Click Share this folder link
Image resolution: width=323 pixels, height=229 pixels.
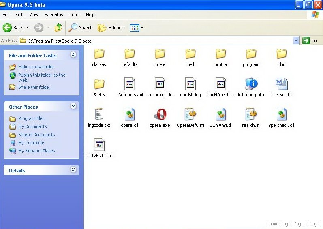pyautogui.click(x=34, y=87)
